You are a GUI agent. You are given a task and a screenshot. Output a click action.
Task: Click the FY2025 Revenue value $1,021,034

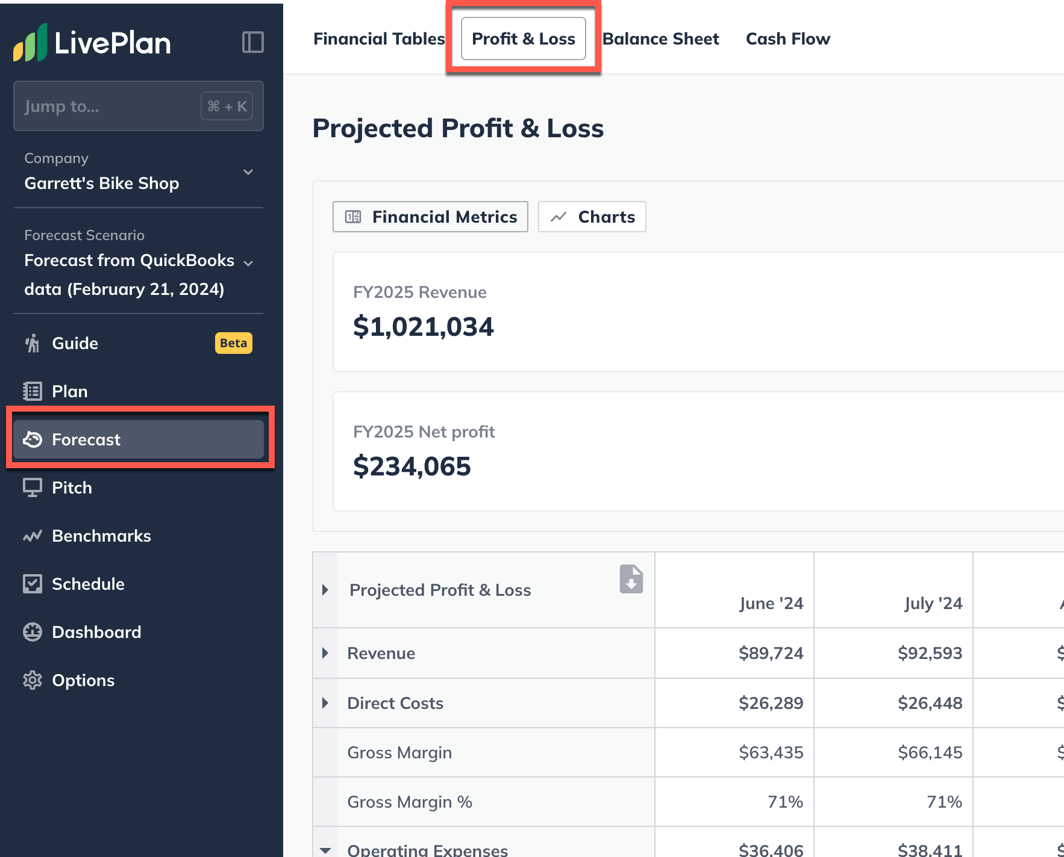point(423,327)
